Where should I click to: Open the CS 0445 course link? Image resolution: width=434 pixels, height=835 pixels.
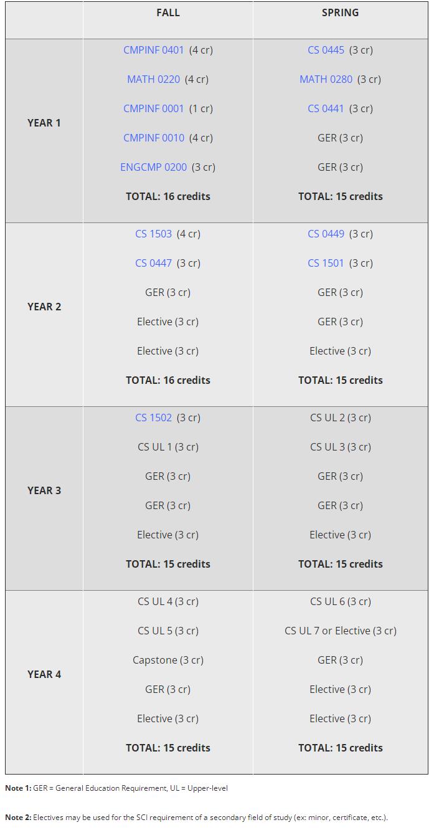326,50
